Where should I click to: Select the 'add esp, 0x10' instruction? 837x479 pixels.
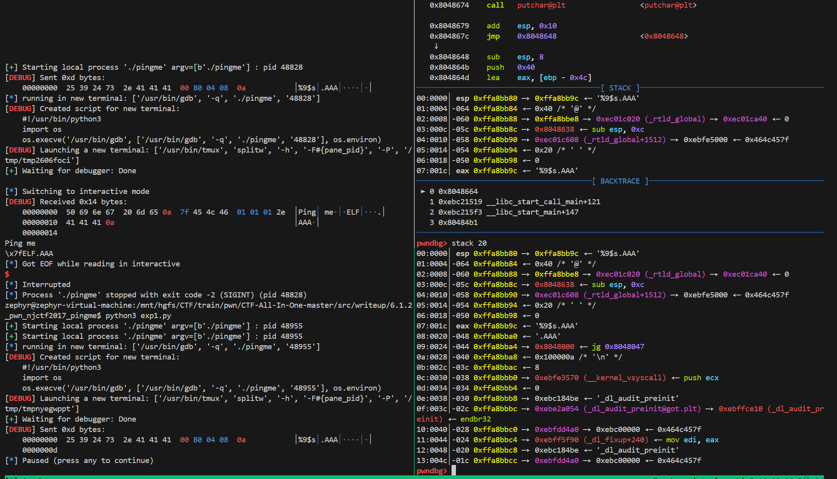point(521,26)
